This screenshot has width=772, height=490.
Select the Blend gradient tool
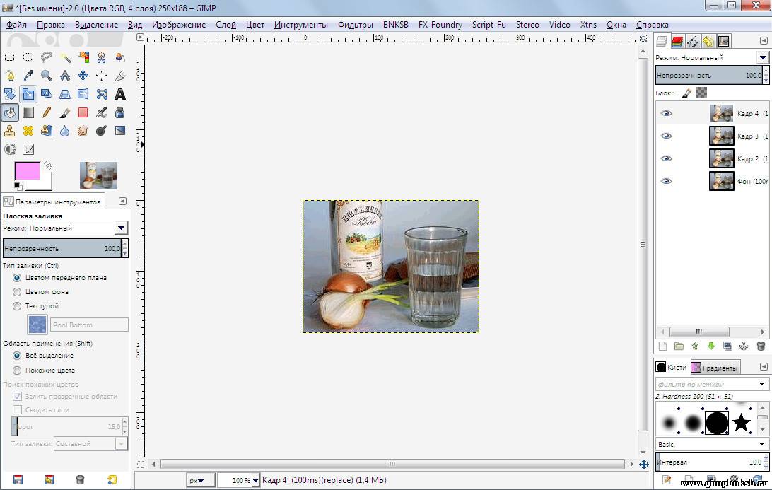coord(28,112)
